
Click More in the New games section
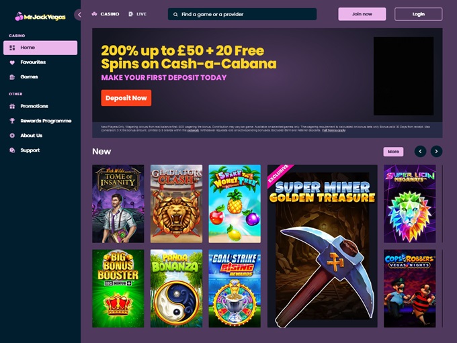pos(393,152)
